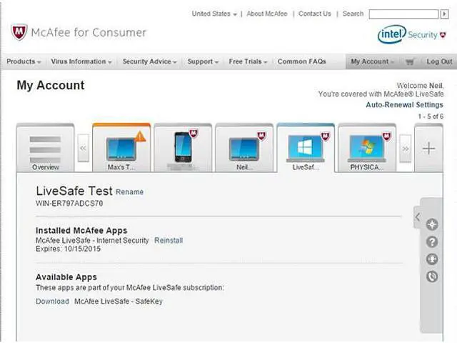Show next devices with right double-arrow
Screen dimensions: 457x343
(406, 149)
